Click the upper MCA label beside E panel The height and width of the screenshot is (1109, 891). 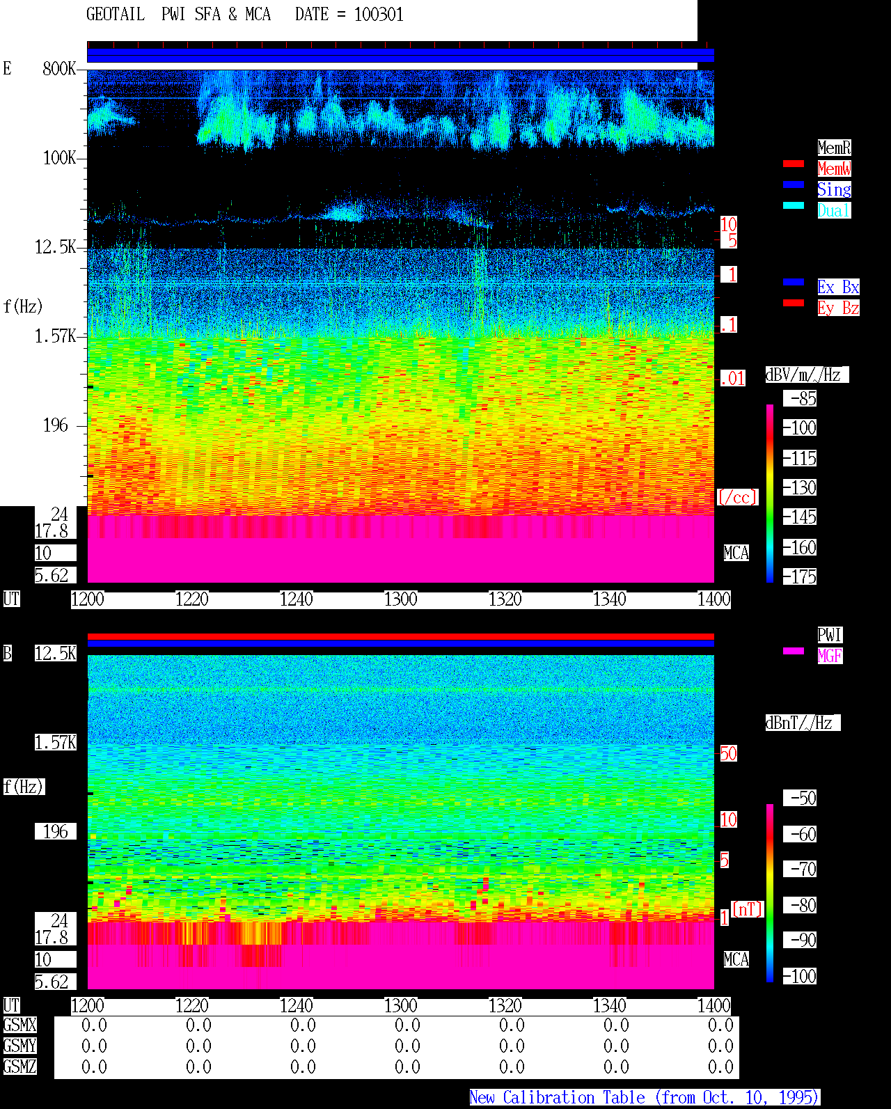736,553
